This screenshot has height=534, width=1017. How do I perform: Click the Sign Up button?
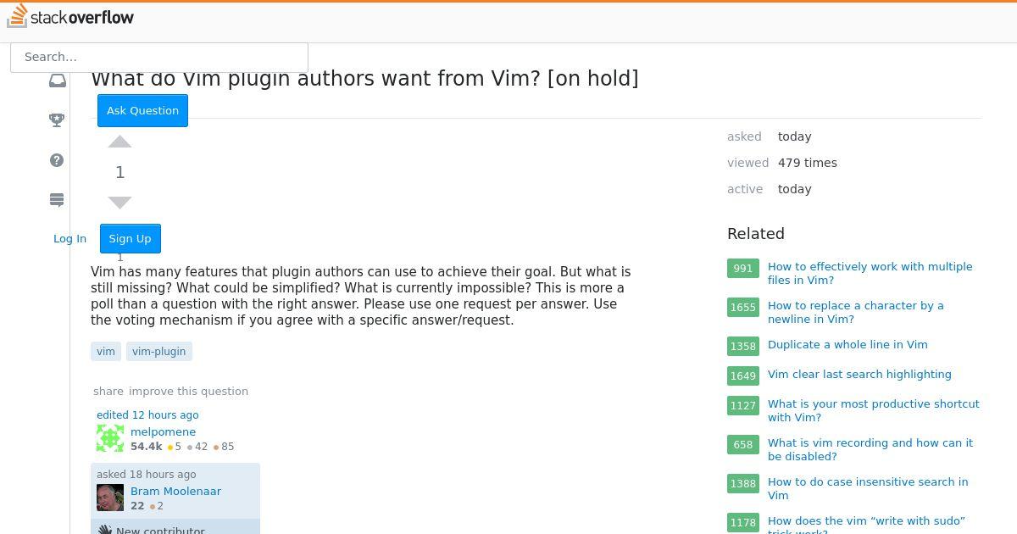(x=130, y=238)
